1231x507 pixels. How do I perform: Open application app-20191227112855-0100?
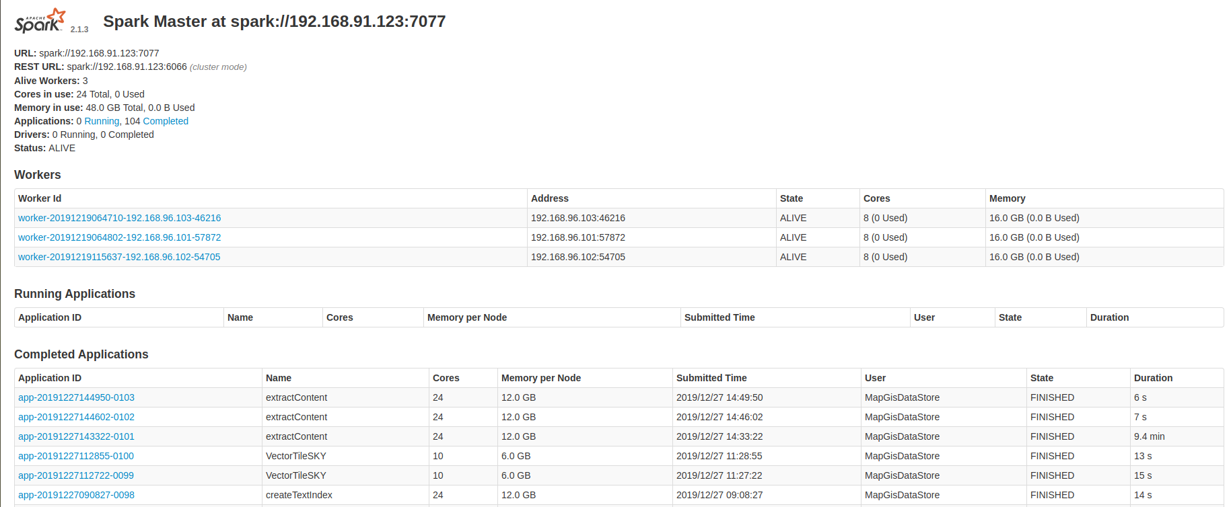coord(76,456)
